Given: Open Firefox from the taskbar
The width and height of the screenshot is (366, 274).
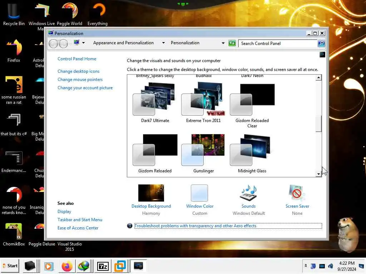Looking at the screenshot, I should pyautogui.click(x=67, y=266).
